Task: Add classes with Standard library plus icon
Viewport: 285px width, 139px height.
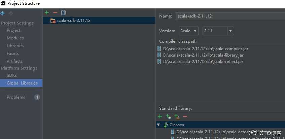Action: pyautogui.click(x=160, y=116)
